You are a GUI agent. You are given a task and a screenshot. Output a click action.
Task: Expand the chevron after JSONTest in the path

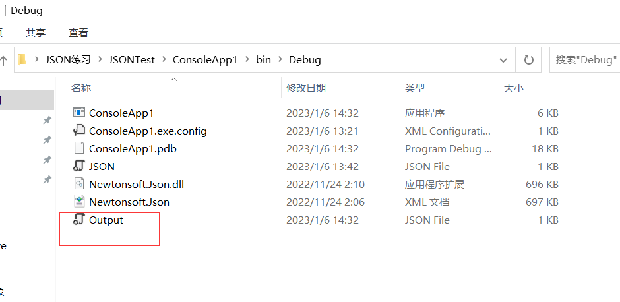(164, 60)
